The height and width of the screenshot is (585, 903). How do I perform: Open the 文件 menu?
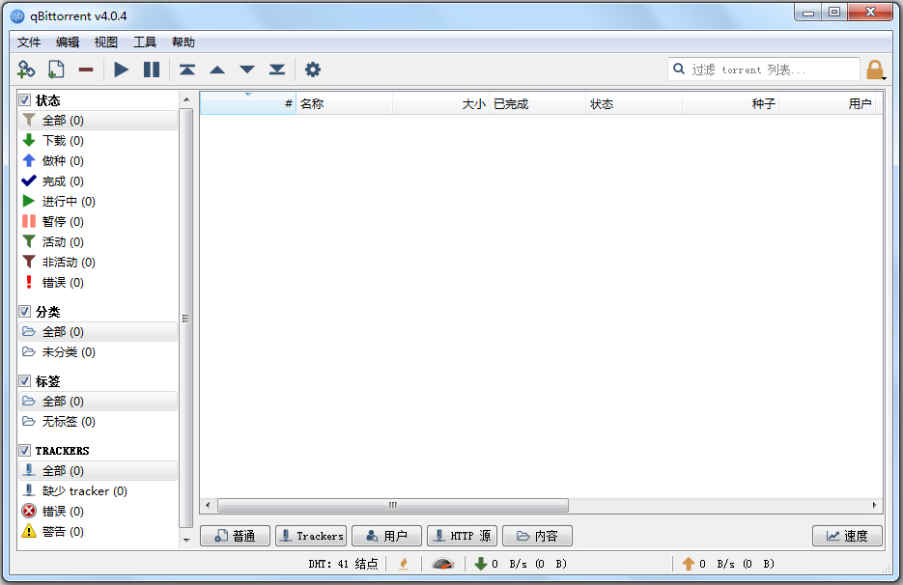click(29, 42)
